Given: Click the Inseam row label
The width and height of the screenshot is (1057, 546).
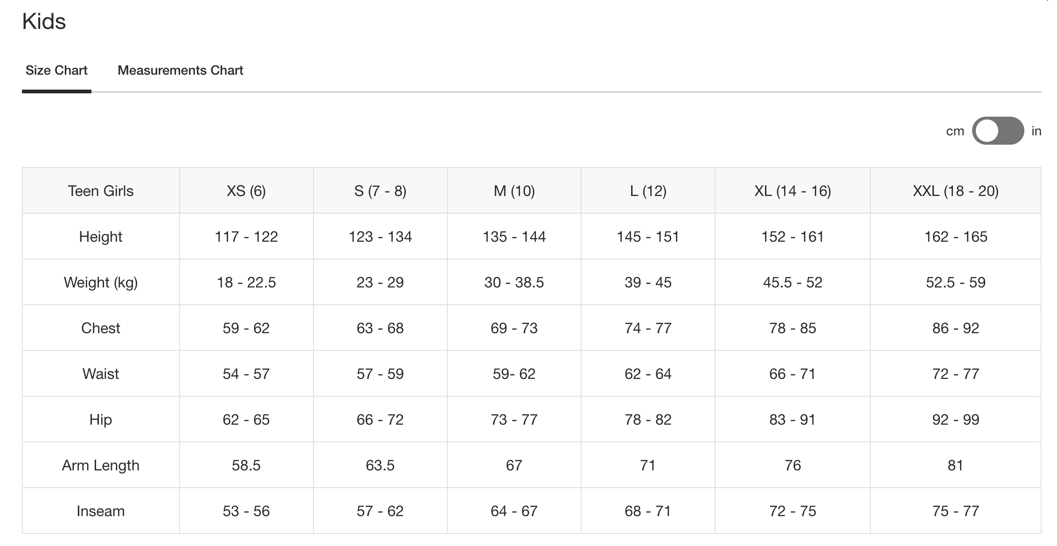Looking at the screenshot, I should coord(101,511).
